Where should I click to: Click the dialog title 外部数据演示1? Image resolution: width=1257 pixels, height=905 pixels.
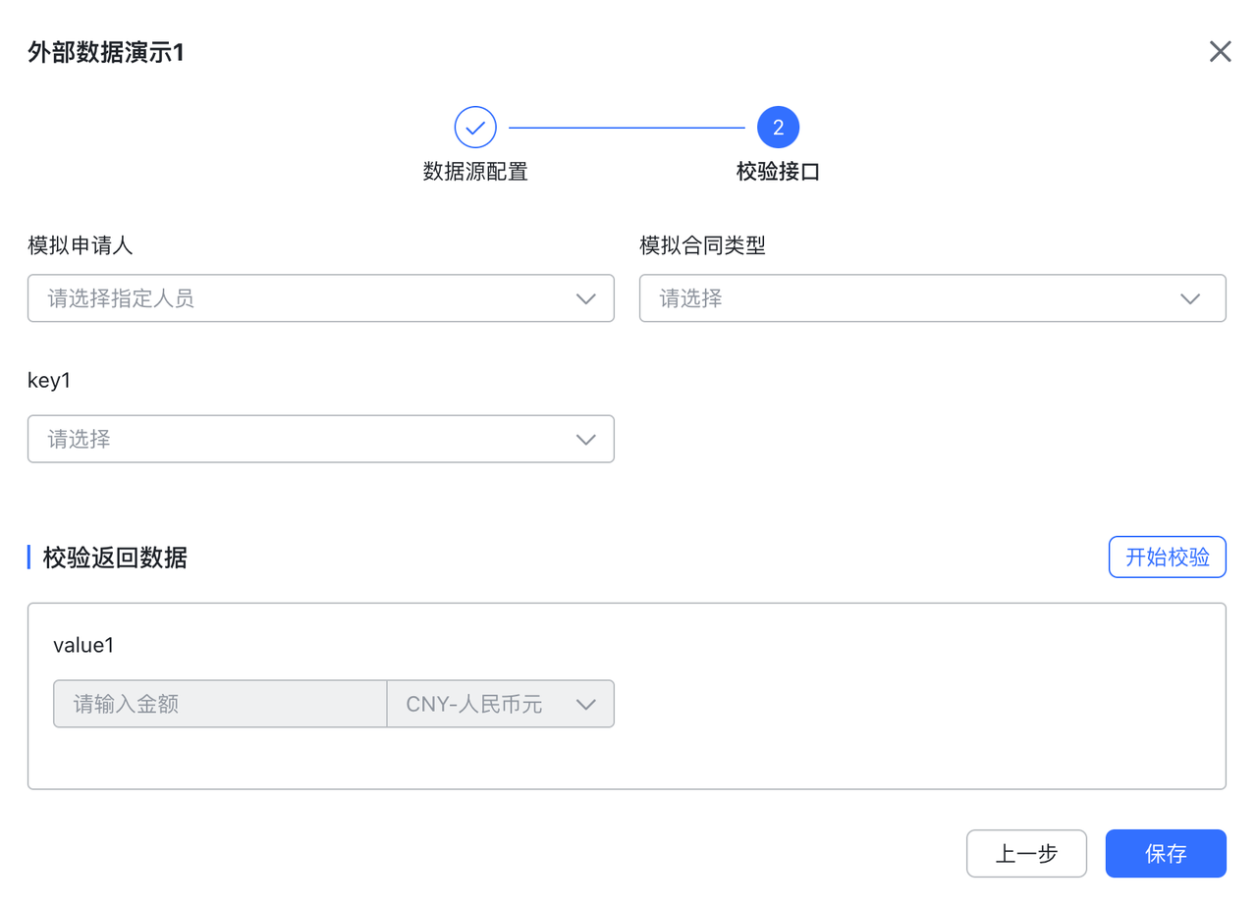coord(106,53)
